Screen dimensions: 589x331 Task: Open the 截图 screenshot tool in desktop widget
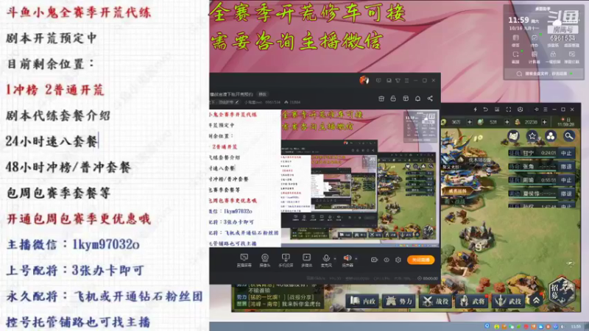[x=515, y=57]
